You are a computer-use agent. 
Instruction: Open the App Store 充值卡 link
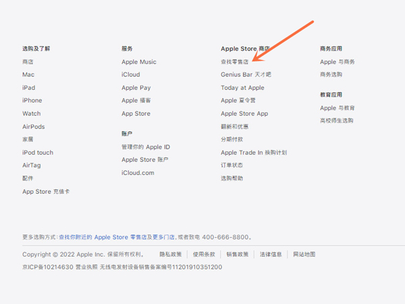[x=46, y=192]
